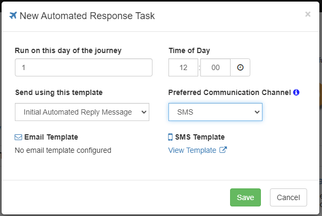This screenshot has height=216, width=322.
Task: Open the clock time picker icon
Action: click(x=240, y=67)
